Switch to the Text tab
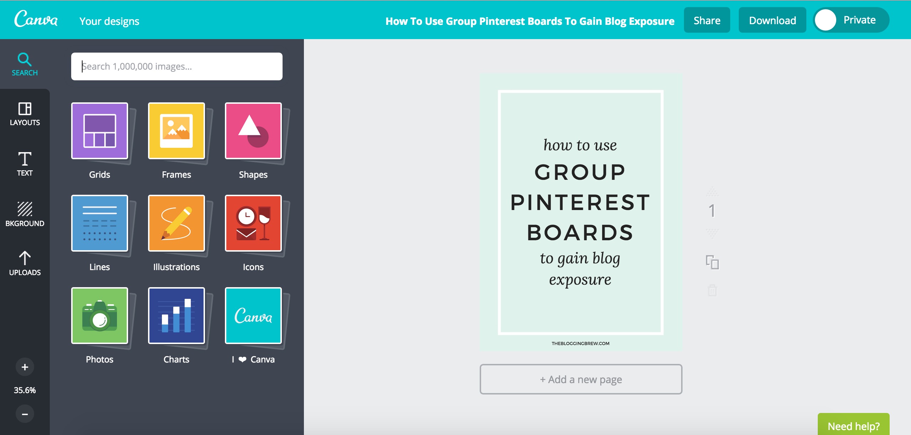Viewport: 911px width, 435px height. coord(25,164)
